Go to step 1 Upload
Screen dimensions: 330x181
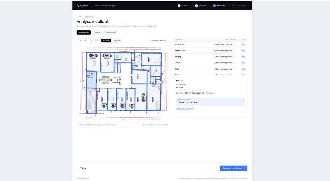(183, 6)
